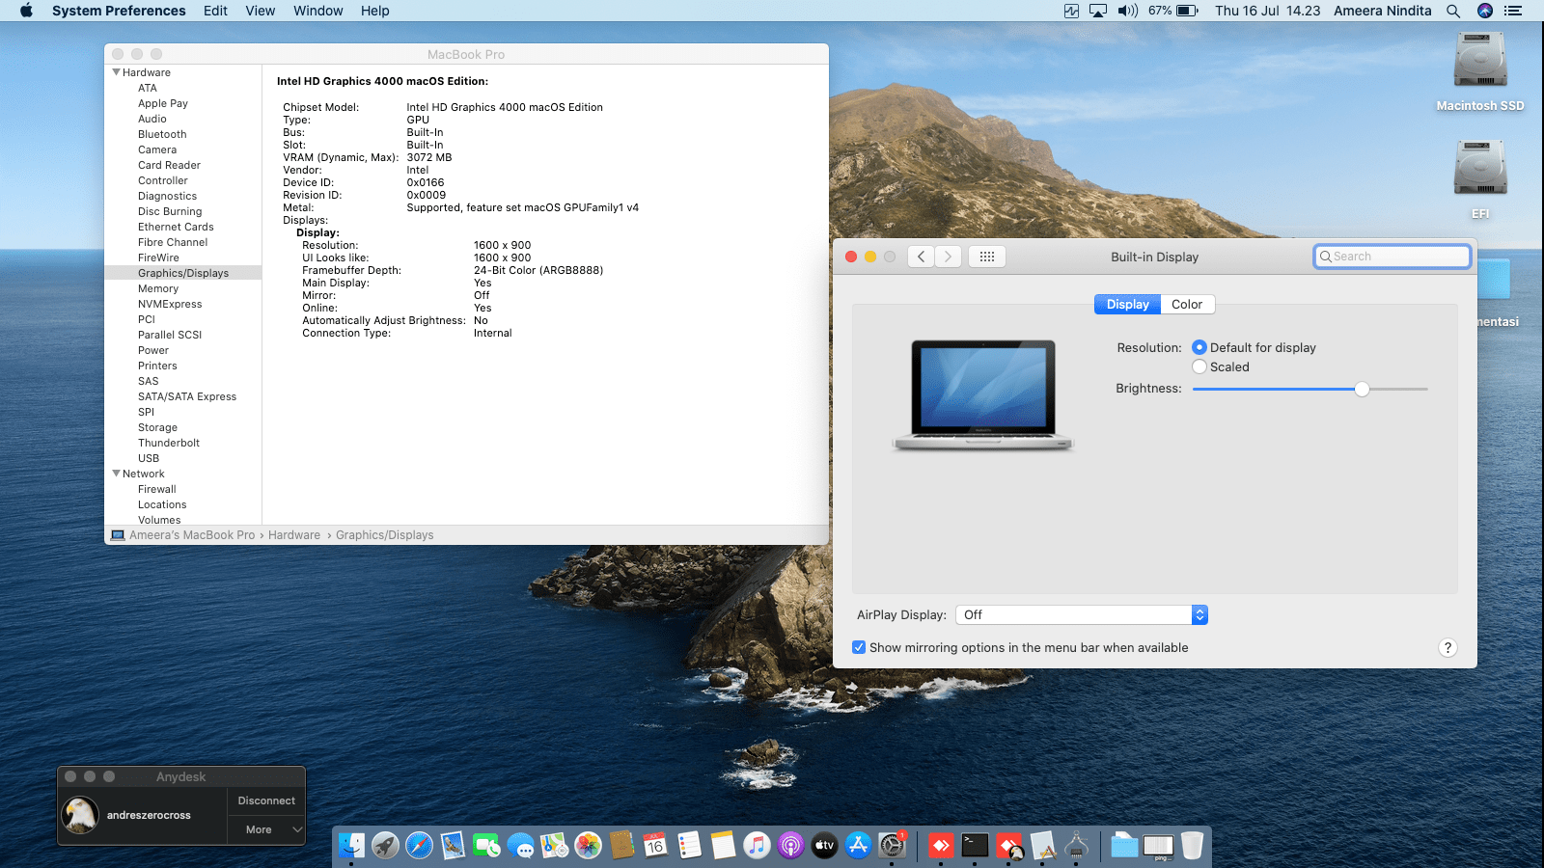Open the Window menu
This screenshot has height=868, width=1544.
pyautogui.click(x=318, y=11)
